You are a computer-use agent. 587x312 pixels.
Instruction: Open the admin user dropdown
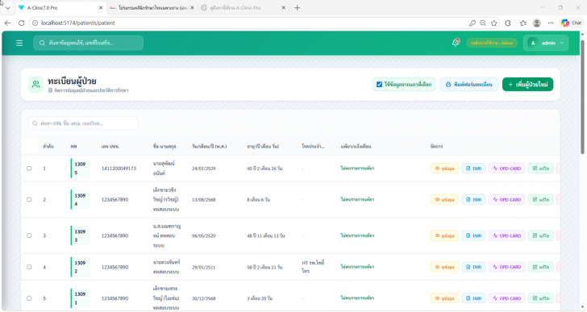click(546, 43)
